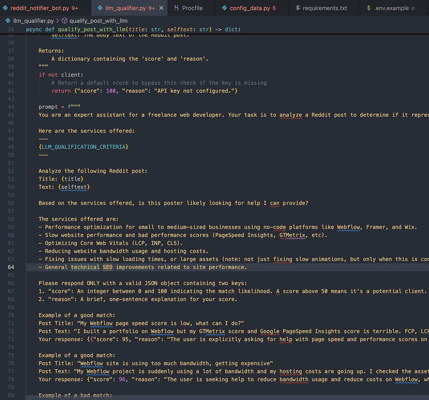Click {LLM_QUALIFICATION_CRITERIA} placeholder
The height and width of the screenshot is (400, 429).
click(x=84, y=147)
